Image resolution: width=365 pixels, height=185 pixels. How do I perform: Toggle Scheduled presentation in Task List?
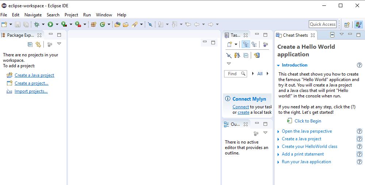254,44
